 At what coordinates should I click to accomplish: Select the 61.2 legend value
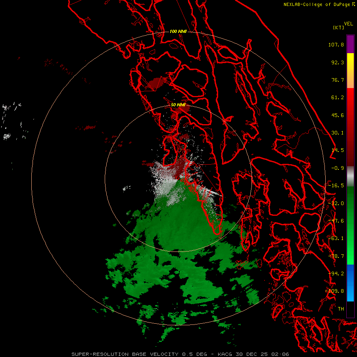tap(338, 98)
